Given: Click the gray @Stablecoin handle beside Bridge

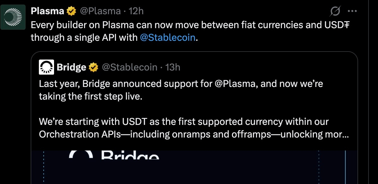Looking at the screenshot, I should [129, 67].
